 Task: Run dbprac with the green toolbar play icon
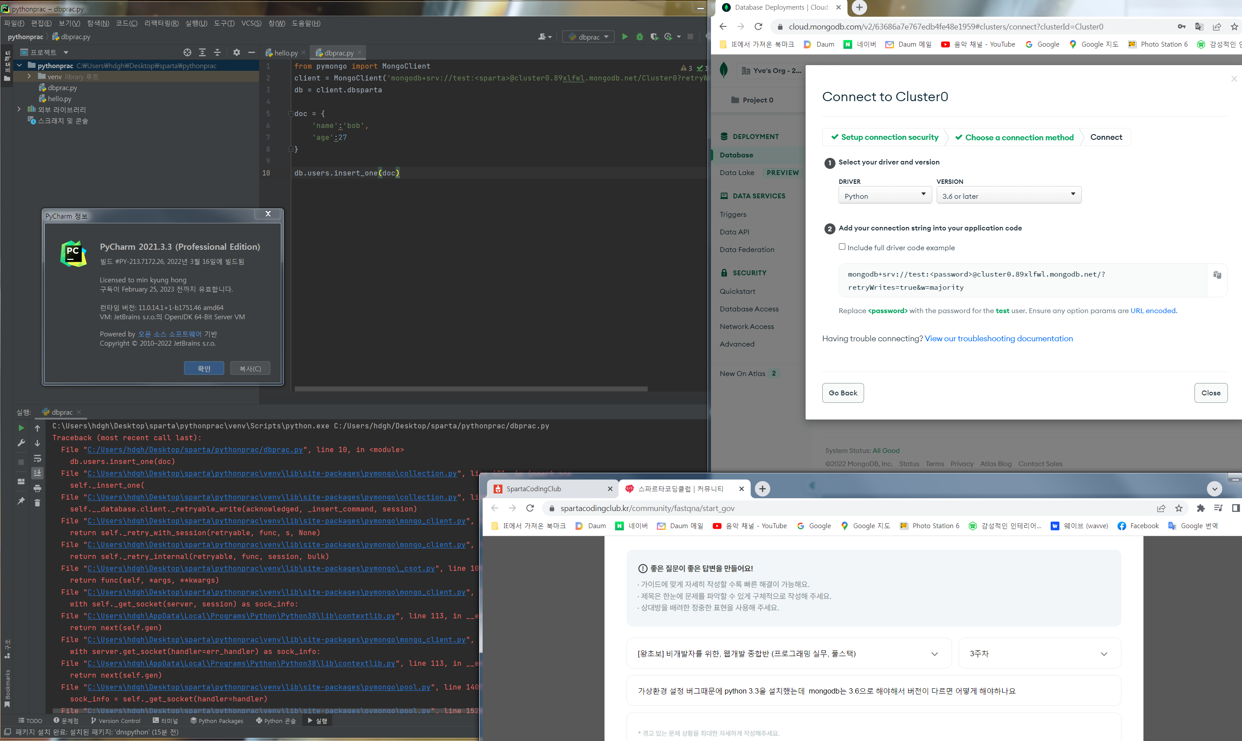point(625,37)
